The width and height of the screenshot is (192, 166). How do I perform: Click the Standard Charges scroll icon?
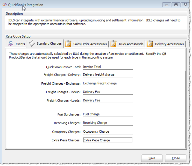pyautogui.click(x=32, y=43)
